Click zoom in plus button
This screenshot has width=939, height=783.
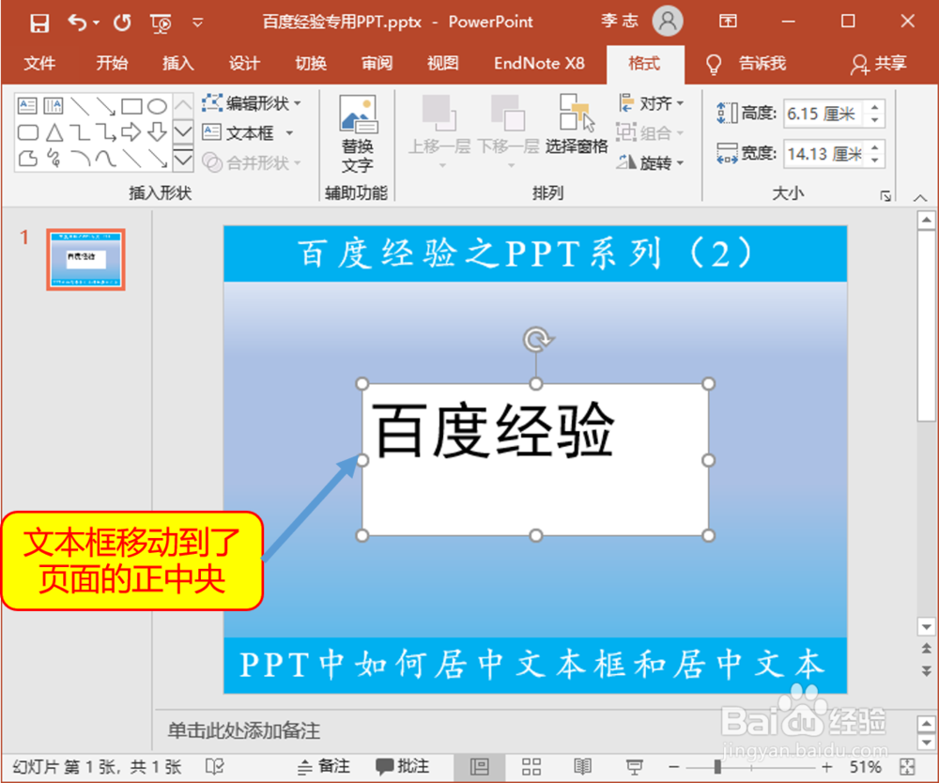827,767
